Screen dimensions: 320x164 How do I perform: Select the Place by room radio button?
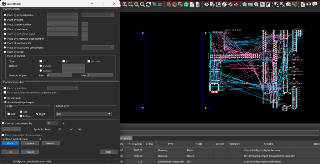(5, 20)
